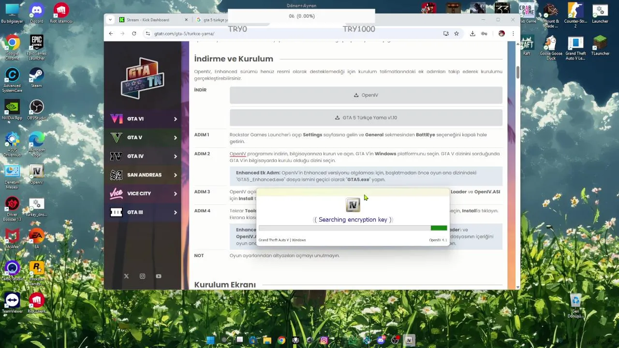Expand GTA V sidebar menu

pyautogui.click(x=143, y=138)
